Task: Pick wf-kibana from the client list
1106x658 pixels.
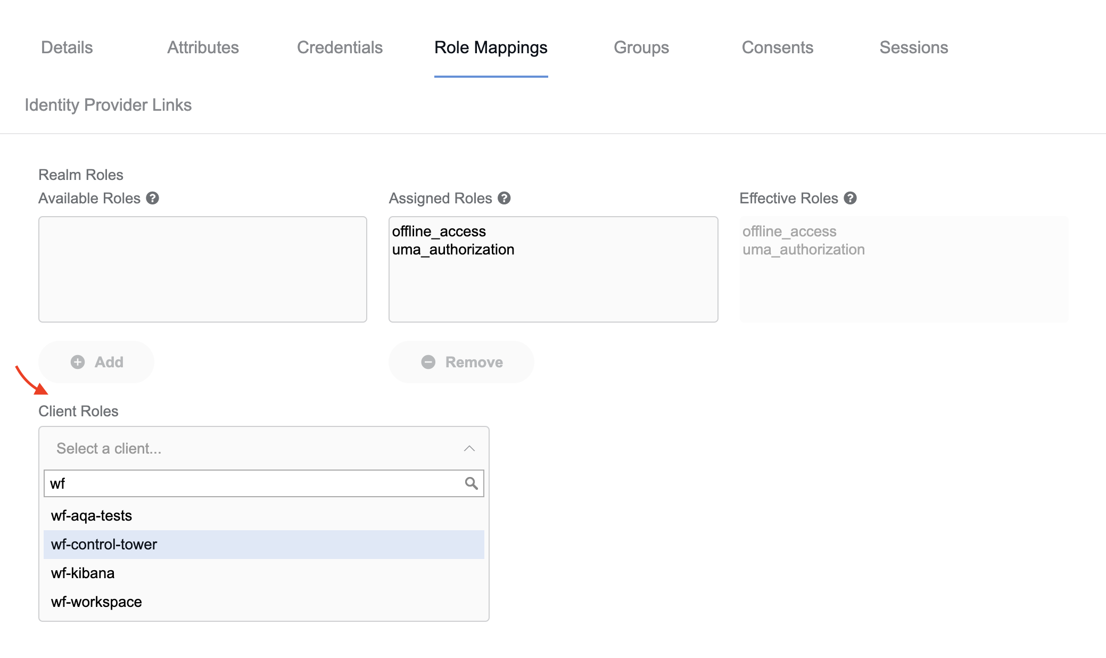Action: 264,573
